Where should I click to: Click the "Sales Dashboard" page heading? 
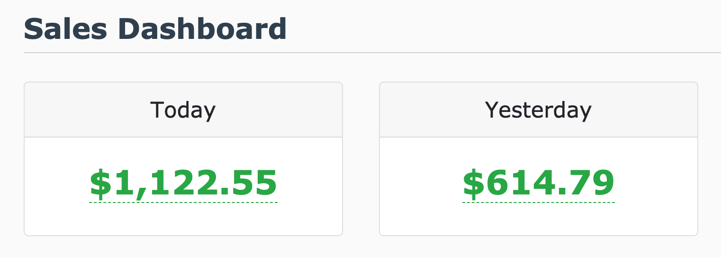tap(155, 29)
